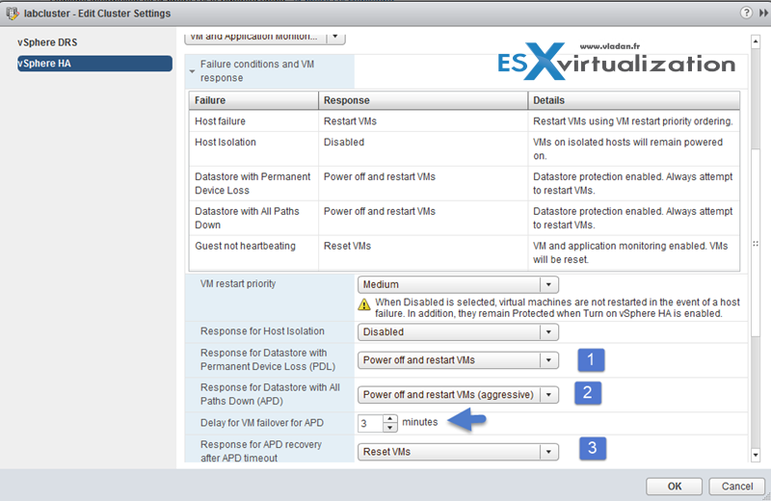Click 'VMs on isolated hosts will remain powered on' text
The image size is (771, 501).
[628, 149]
